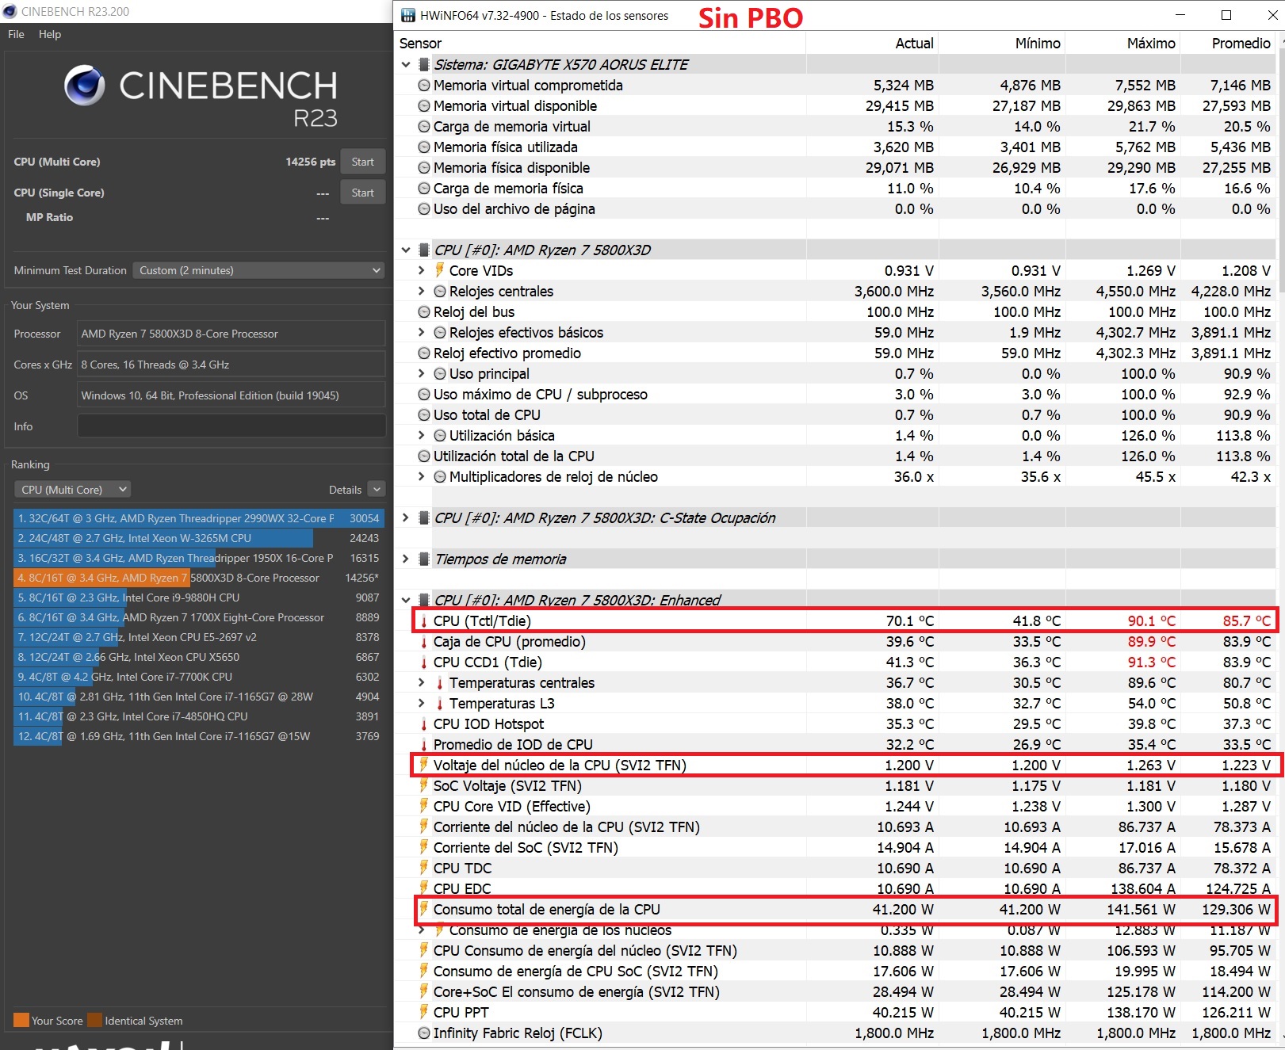Click the thermometer icon beside CPU IOD Hotspot
1285x1050 pixels.
(x=424, y=724)
